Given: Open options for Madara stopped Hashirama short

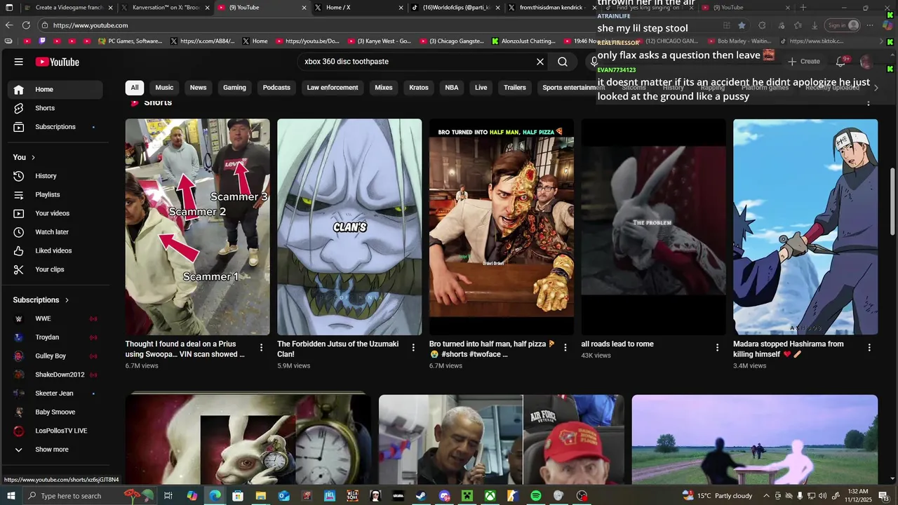Looking at the screenshot, I should [x=869, y=348].
